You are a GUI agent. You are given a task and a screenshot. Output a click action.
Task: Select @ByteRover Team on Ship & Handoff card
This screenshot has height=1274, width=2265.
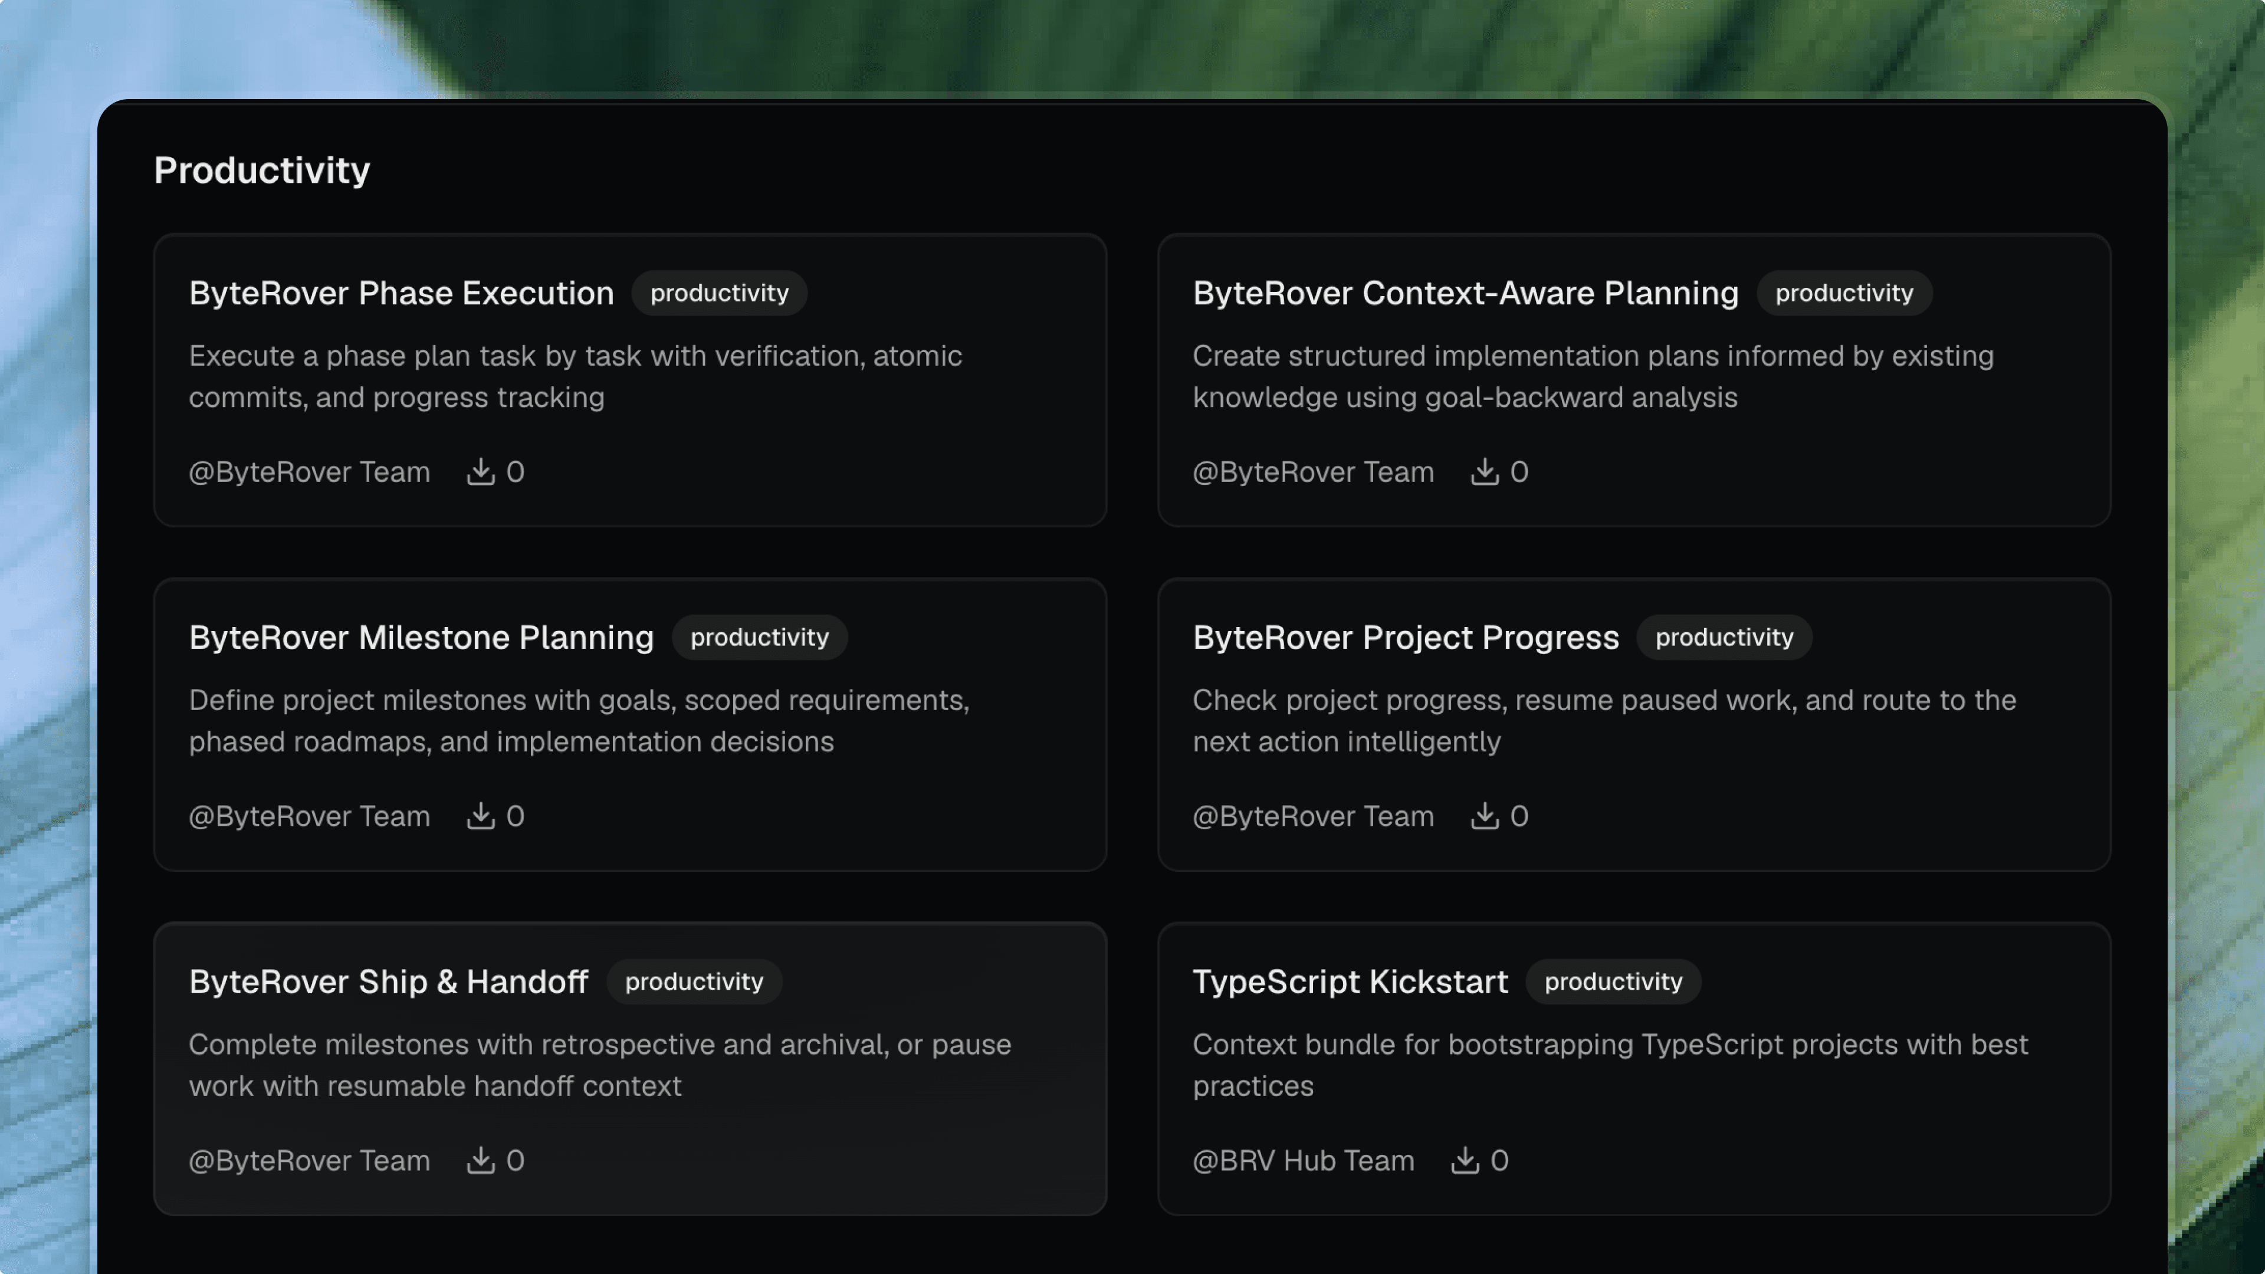click(308, 1161)
